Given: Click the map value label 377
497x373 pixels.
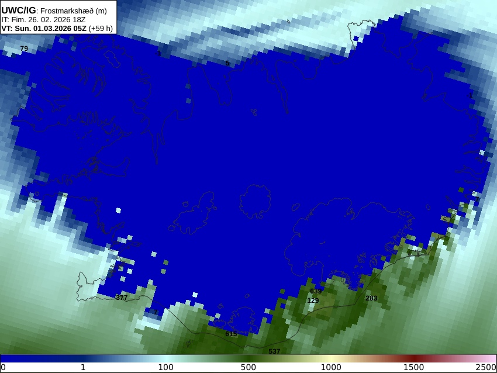Looking at the screenshot, I should coord(122,297).
